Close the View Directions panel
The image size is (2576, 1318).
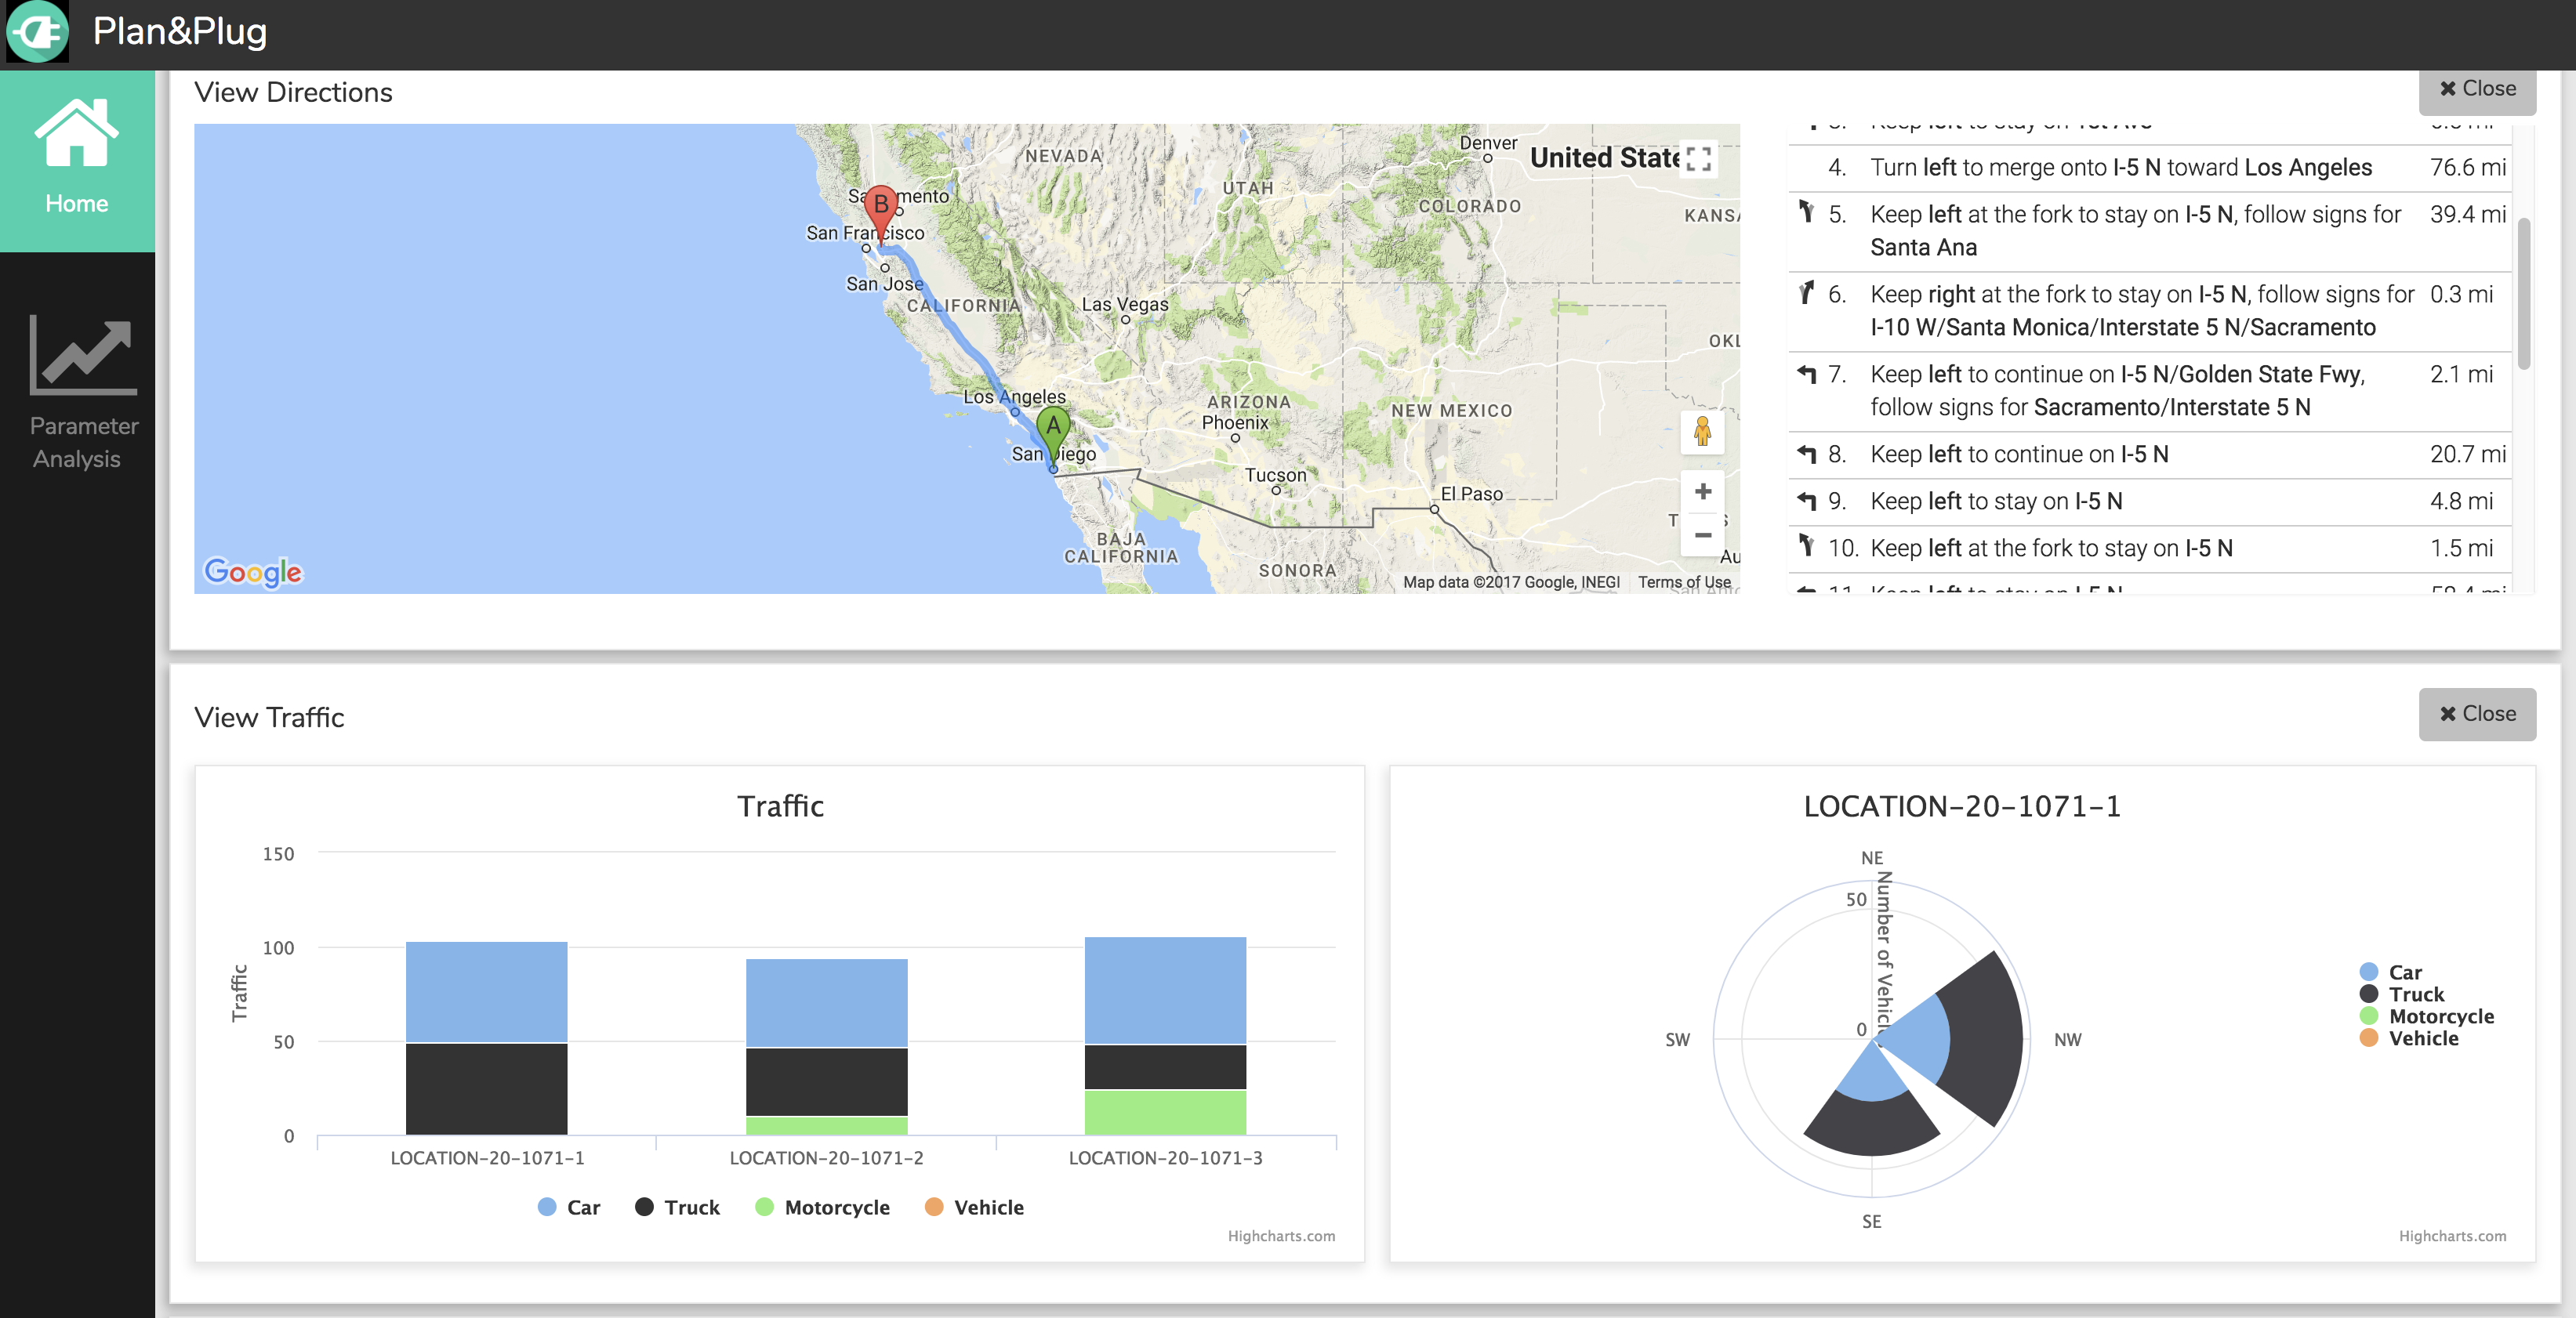2476,89
